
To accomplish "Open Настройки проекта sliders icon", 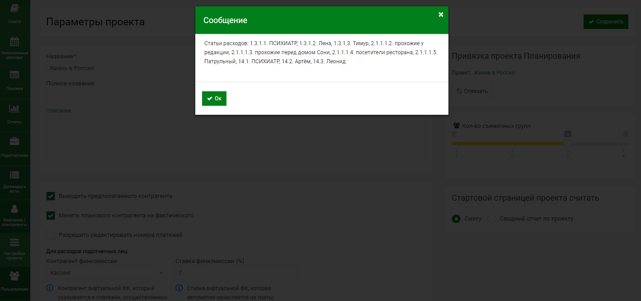I will point(14,242).
